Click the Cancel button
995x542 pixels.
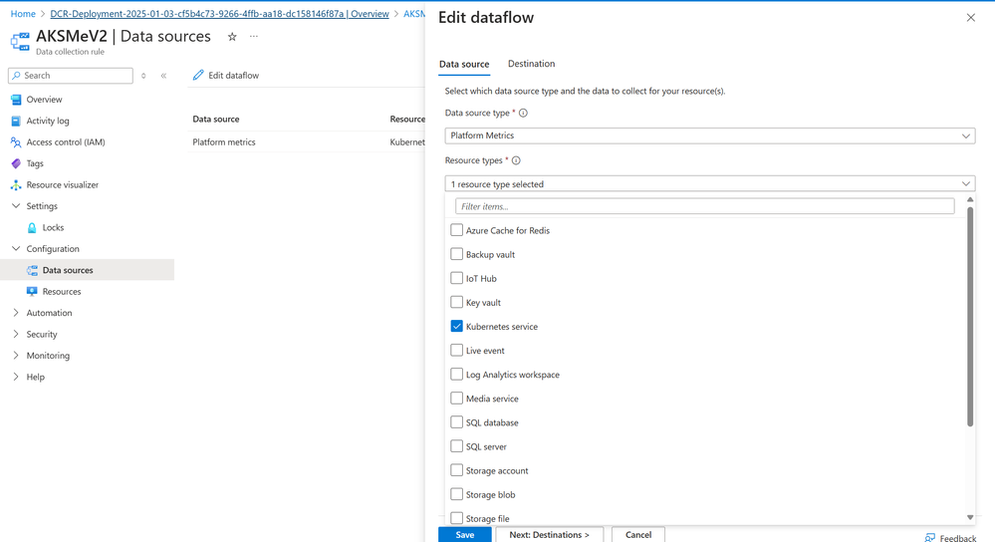[x=637, y=534]
